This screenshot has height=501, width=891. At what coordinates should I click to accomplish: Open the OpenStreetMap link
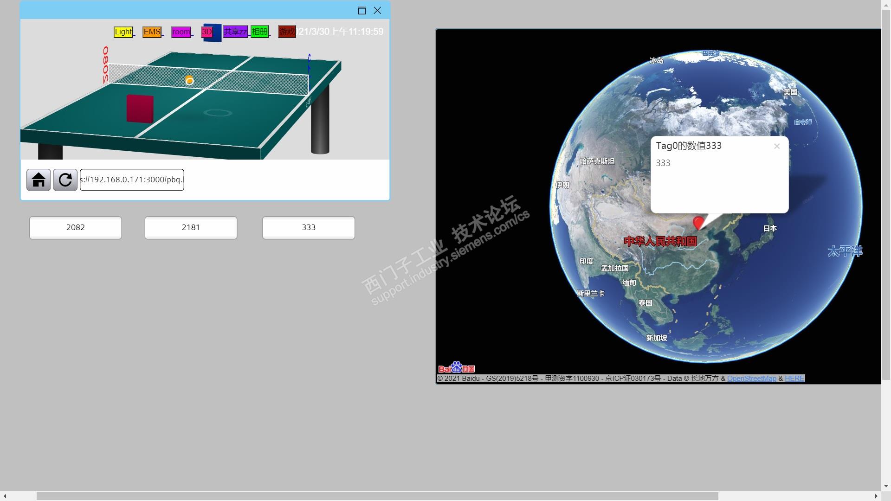(751, 379)
